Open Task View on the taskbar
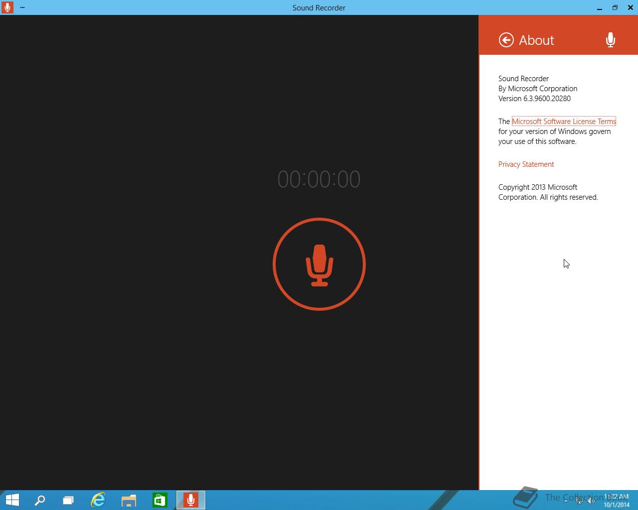The width and height of the screenshot is (638, 510). point(68,500)
